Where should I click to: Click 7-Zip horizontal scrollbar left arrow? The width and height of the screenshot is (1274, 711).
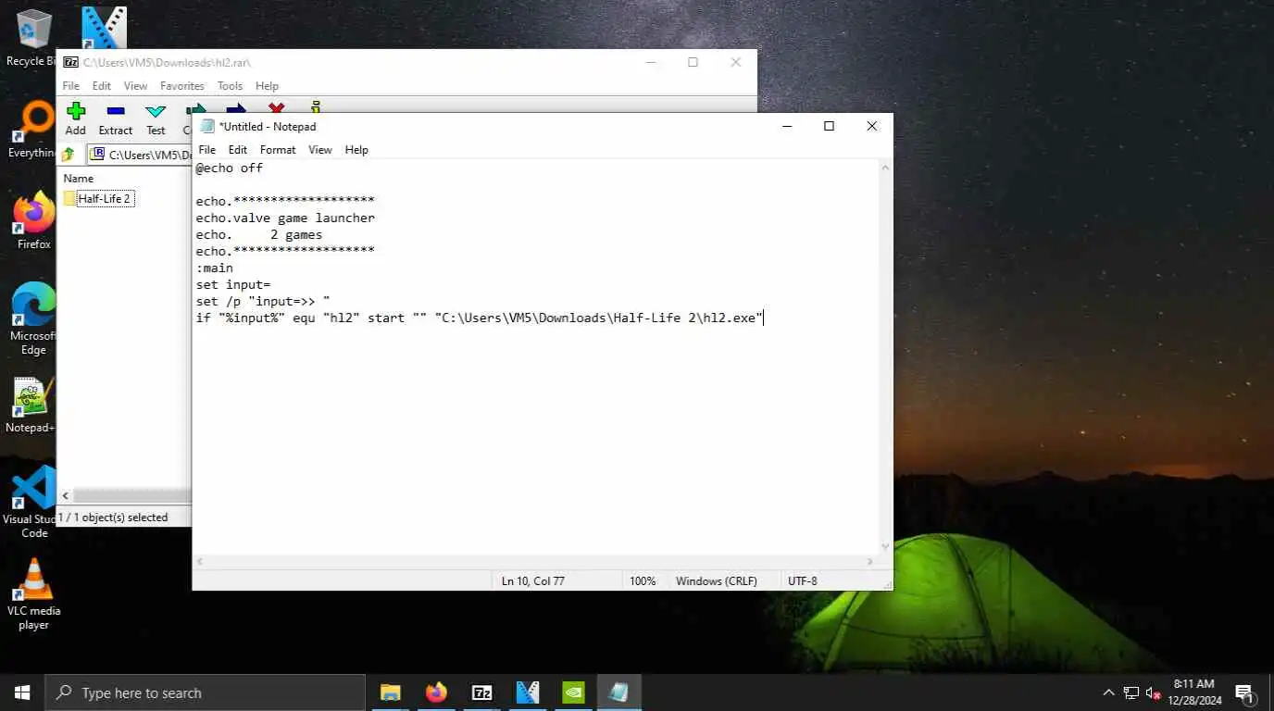[x=65, y=496]
